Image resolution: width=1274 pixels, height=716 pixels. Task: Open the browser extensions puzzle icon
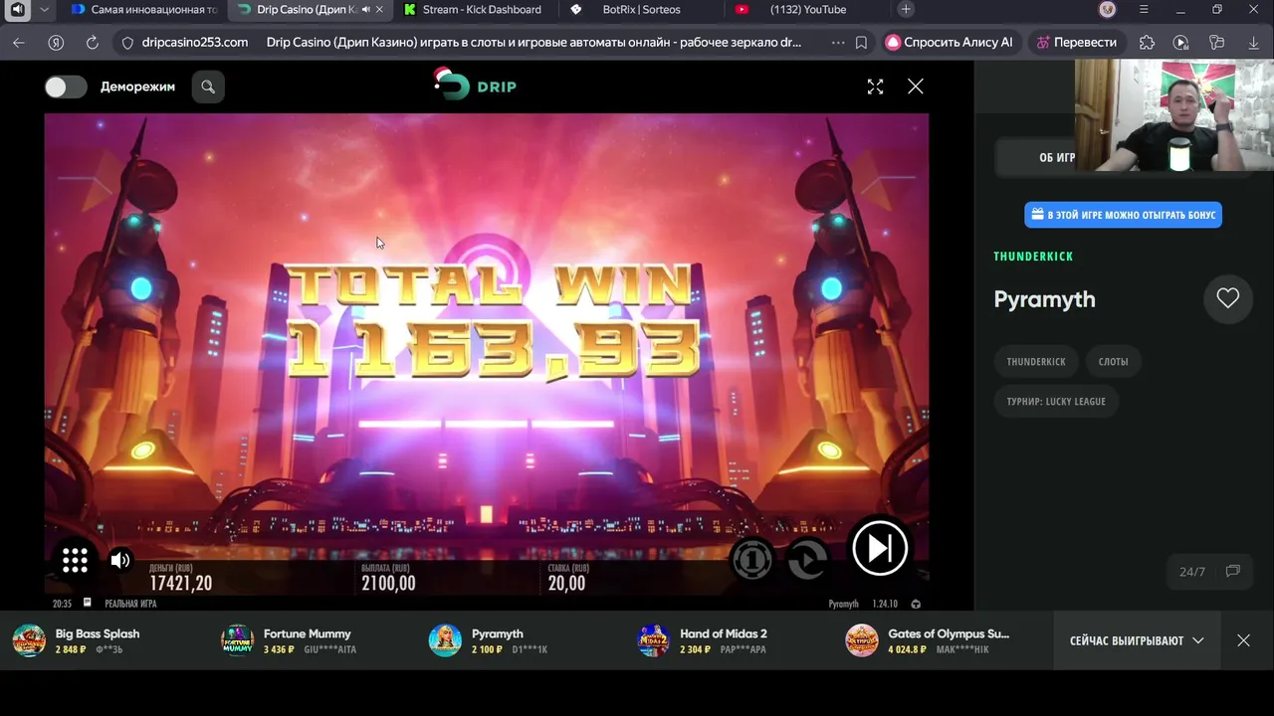tap(1148, 43)
